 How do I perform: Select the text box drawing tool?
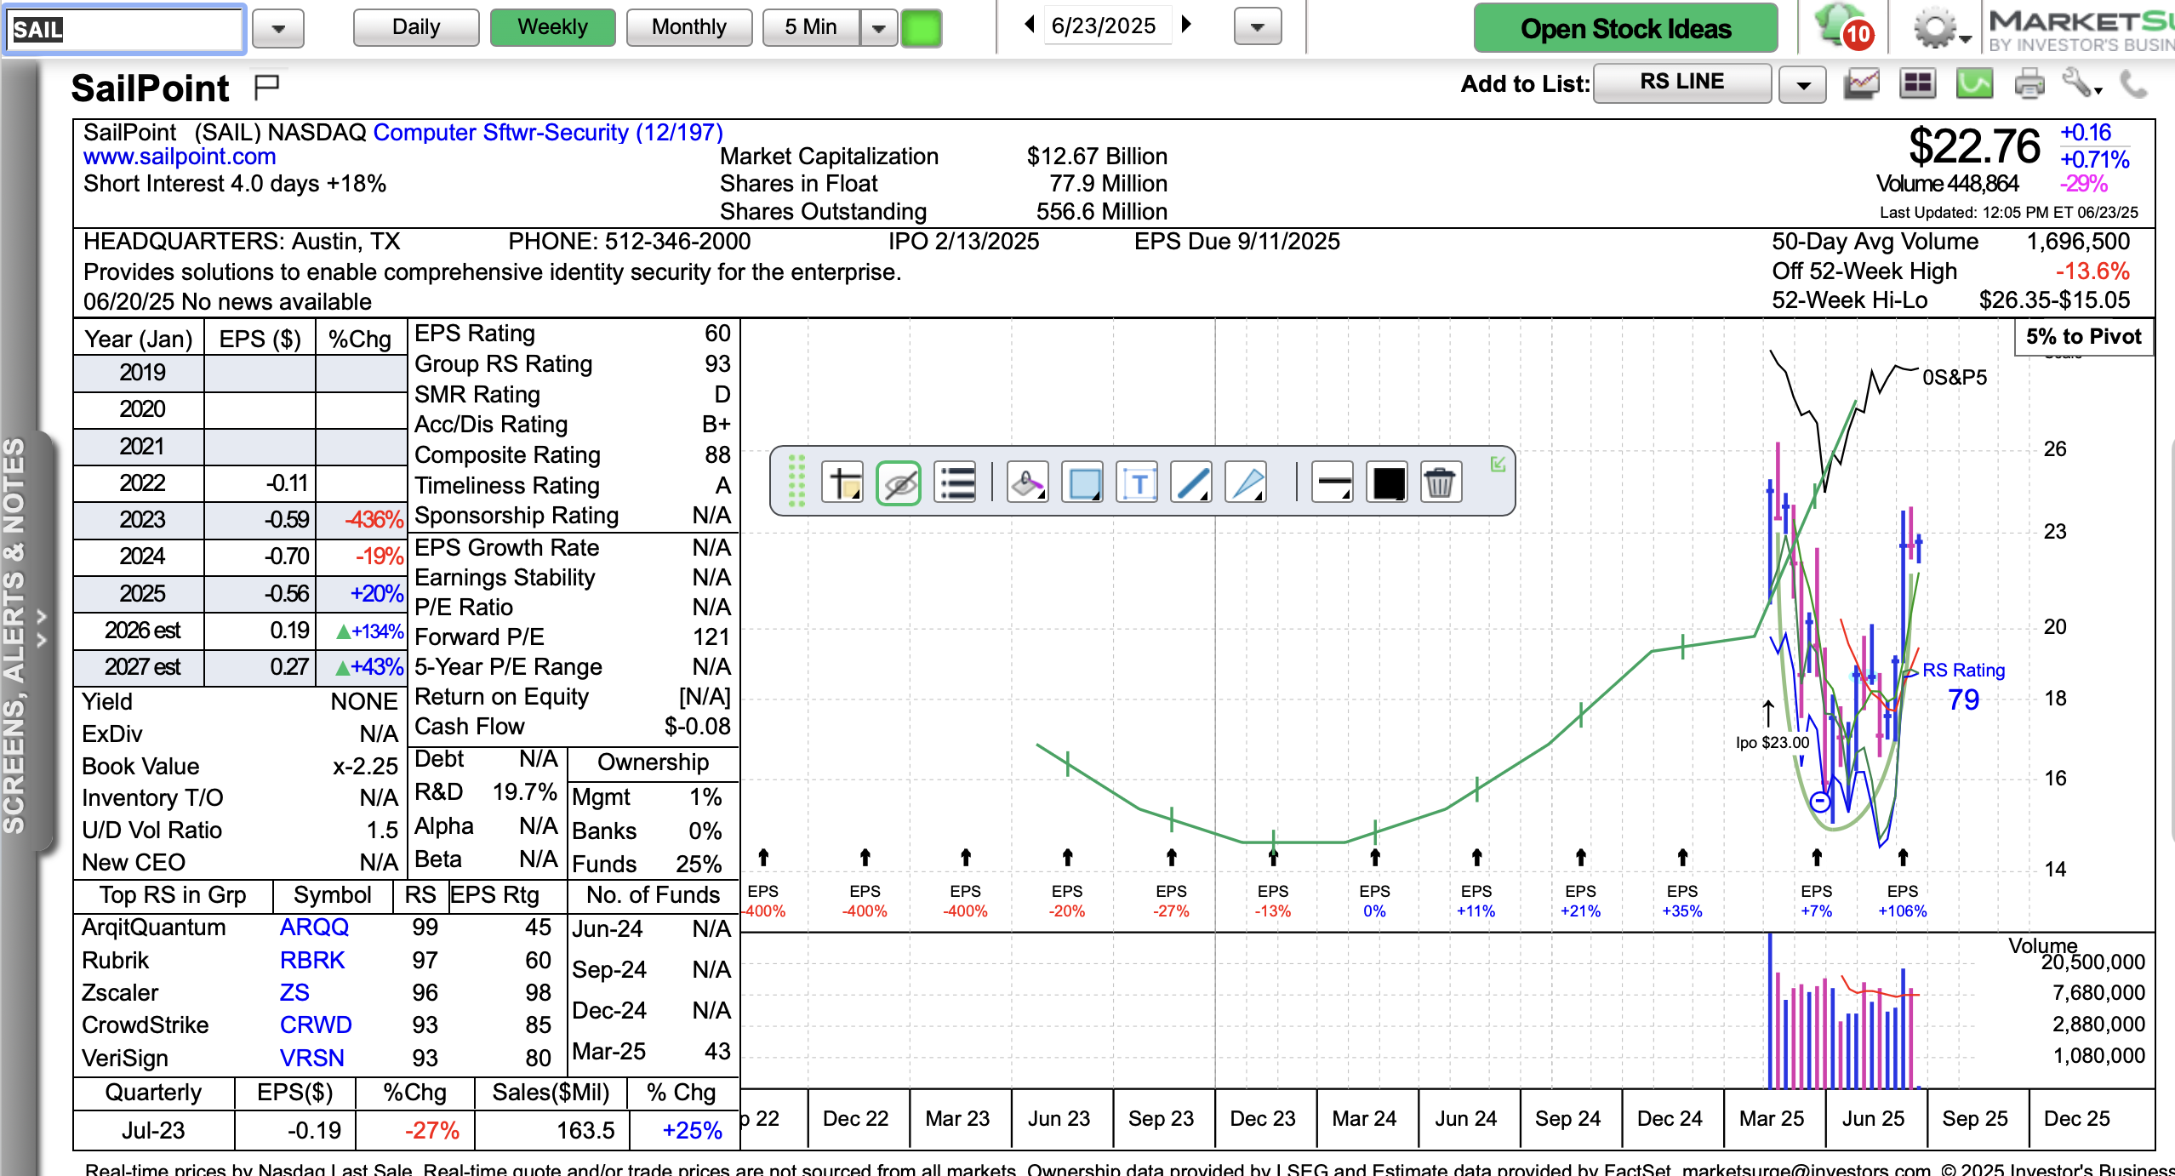(x=1138, y=483)
